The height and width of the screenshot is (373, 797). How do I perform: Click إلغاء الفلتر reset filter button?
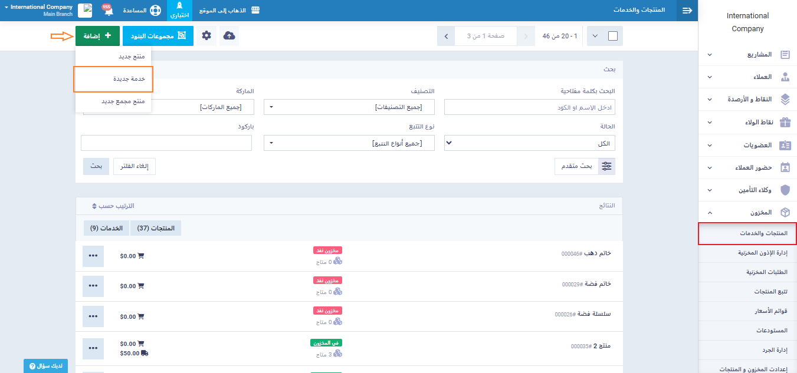pos(134,167)
